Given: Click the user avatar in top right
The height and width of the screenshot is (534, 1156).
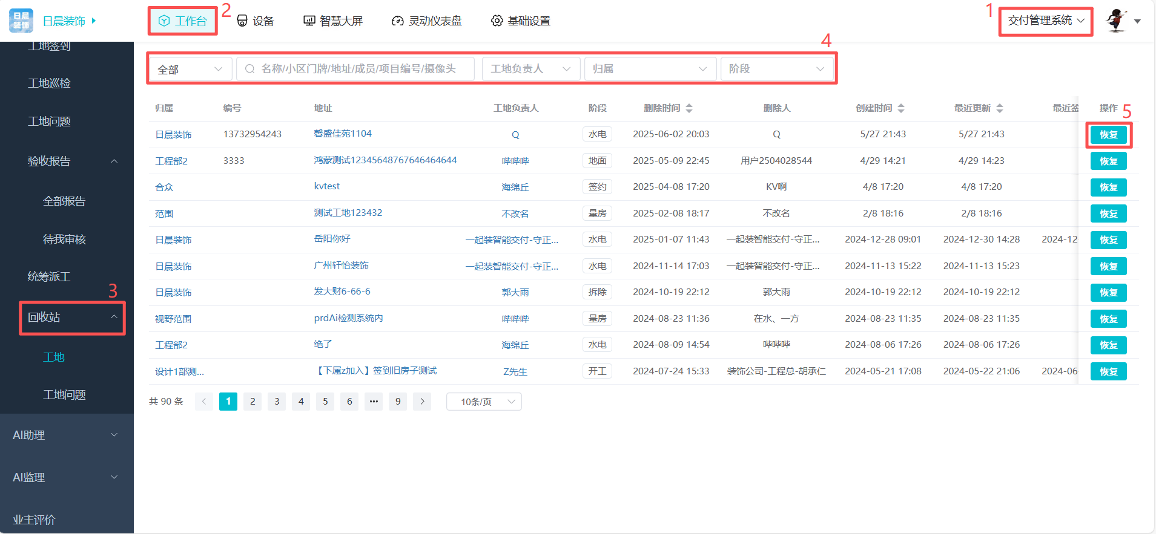Looking at the screenshot, I should click(1116, 21).
